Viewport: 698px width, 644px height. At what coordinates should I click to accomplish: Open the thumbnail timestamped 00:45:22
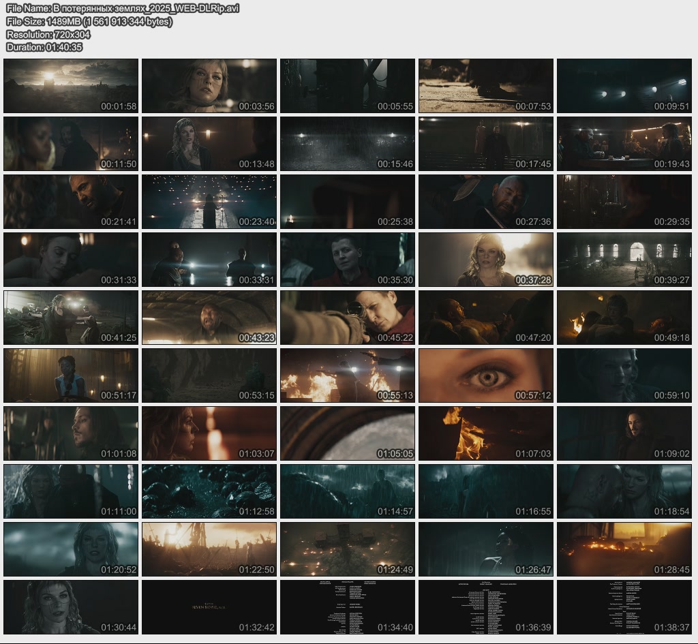pyautogui.click(x=348, y=318)
